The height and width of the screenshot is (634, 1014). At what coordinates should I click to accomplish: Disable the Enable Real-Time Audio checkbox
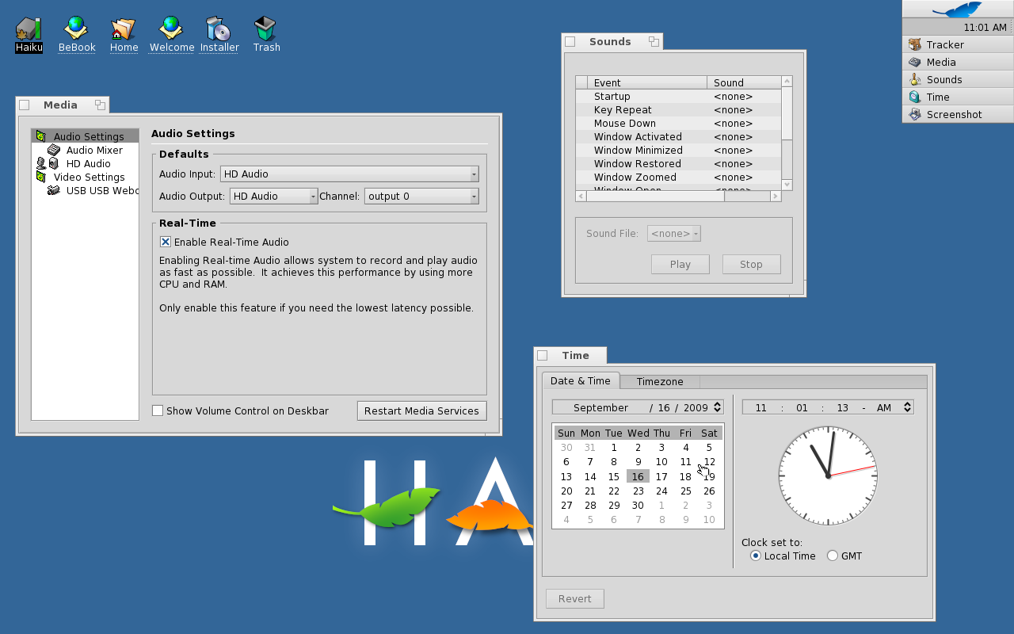pos(166,242)
